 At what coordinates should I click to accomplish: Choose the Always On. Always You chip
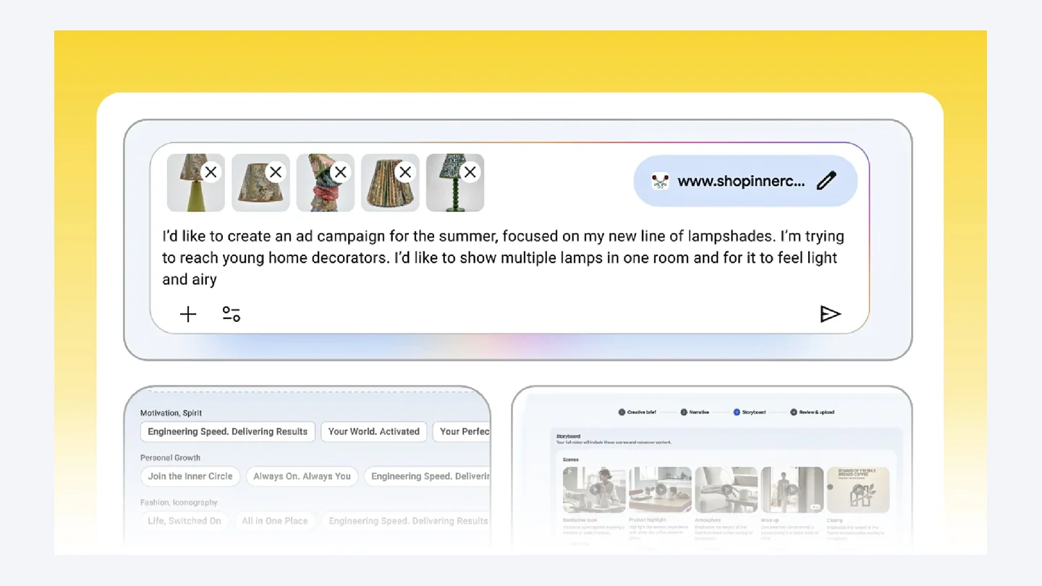click(302, 477)
